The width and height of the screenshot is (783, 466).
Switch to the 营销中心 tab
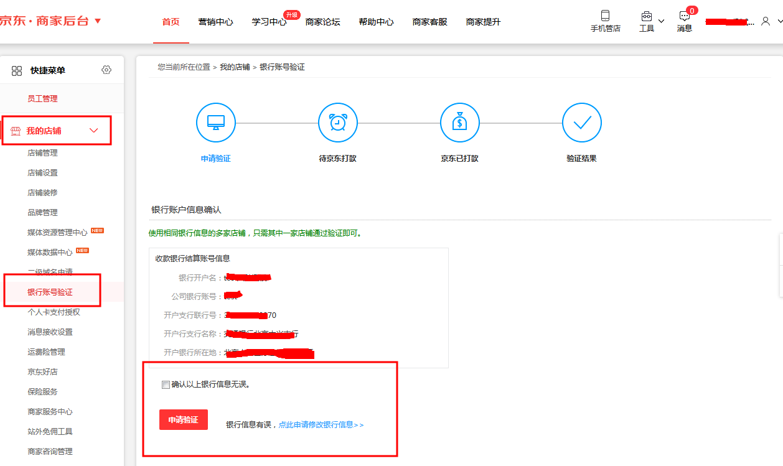tap(215, 22)
